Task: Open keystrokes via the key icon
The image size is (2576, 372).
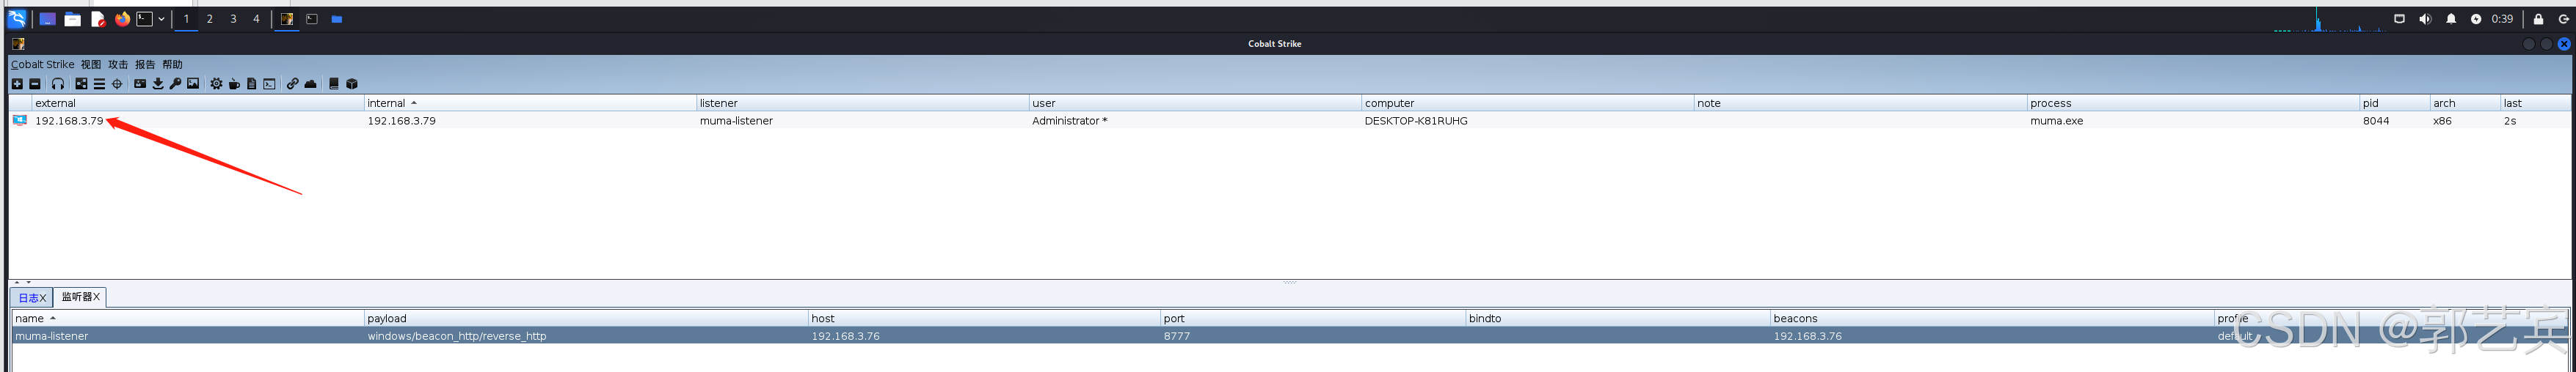Action: point(175,83)
